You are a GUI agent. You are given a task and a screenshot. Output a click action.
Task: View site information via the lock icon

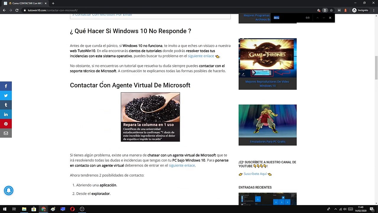coord(25,10)
